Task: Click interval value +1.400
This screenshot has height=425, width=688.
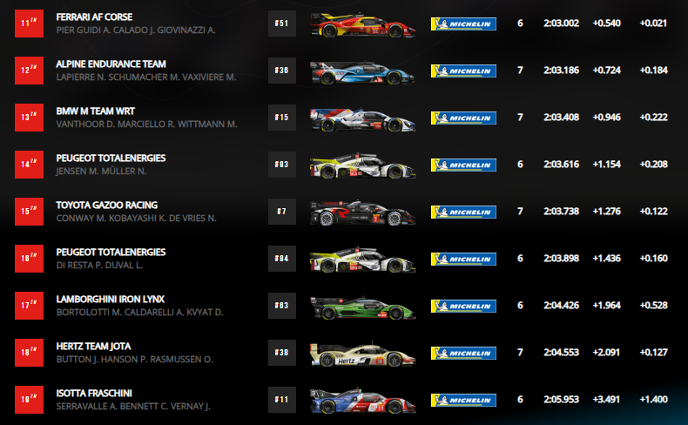Action: point(654,400)
